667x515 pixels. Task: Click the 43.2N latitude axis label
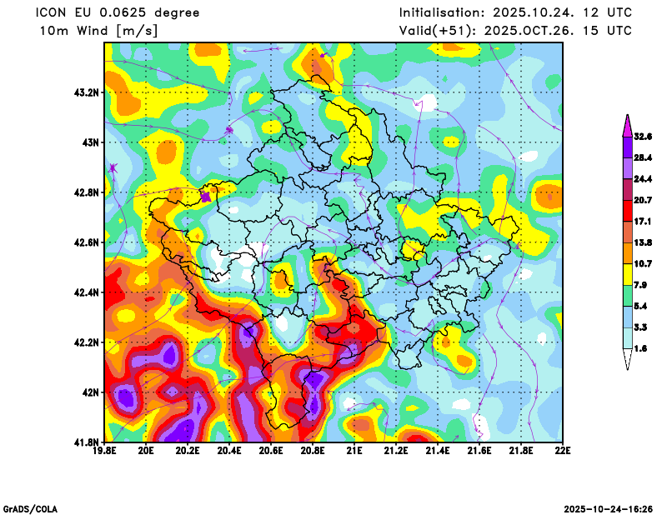click(86, 92)
